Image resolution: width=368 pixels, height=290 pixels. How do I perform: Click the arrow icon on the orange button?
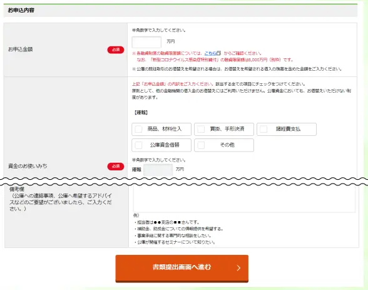238,268
